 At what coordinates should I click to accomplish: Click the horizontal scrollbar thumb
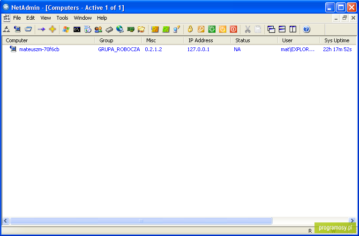(141, 221)
